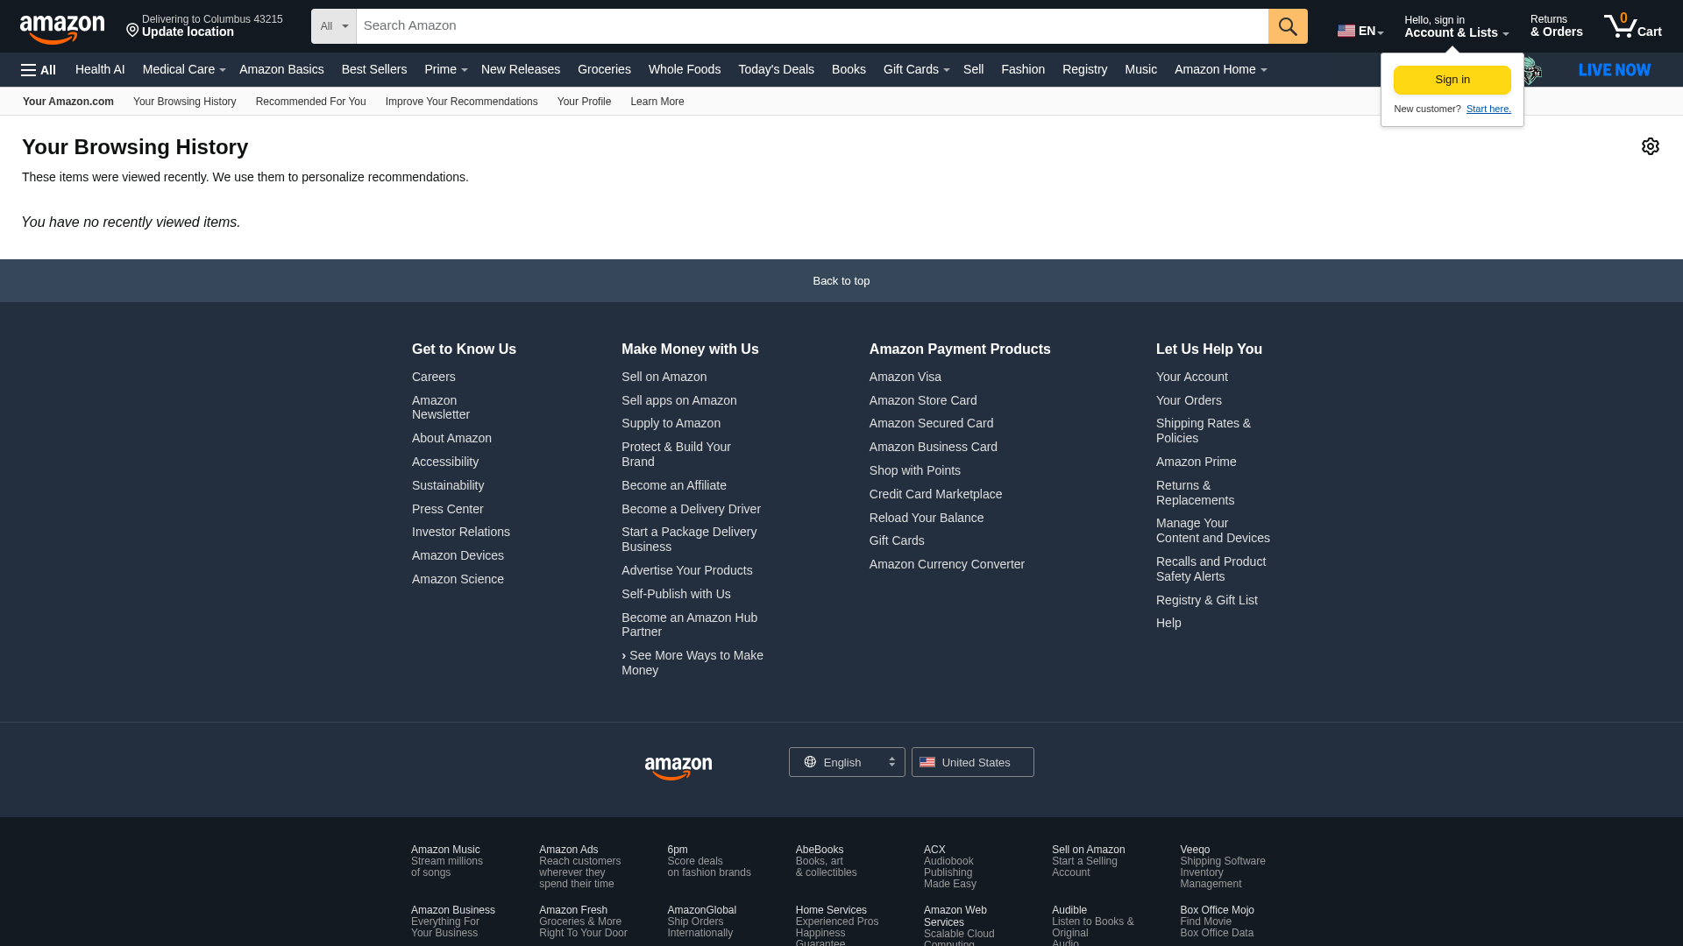Click the LIVE NOW banner
1683x946 pixels.
[x=1615, y=70]
